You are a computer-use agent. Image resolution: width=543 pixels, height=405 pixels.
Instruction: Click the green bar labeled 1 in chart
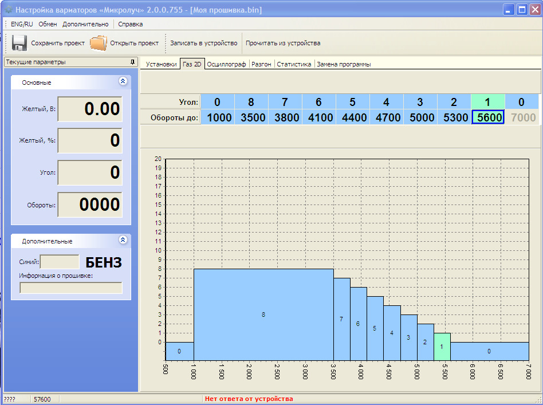(x=442, y=347)
